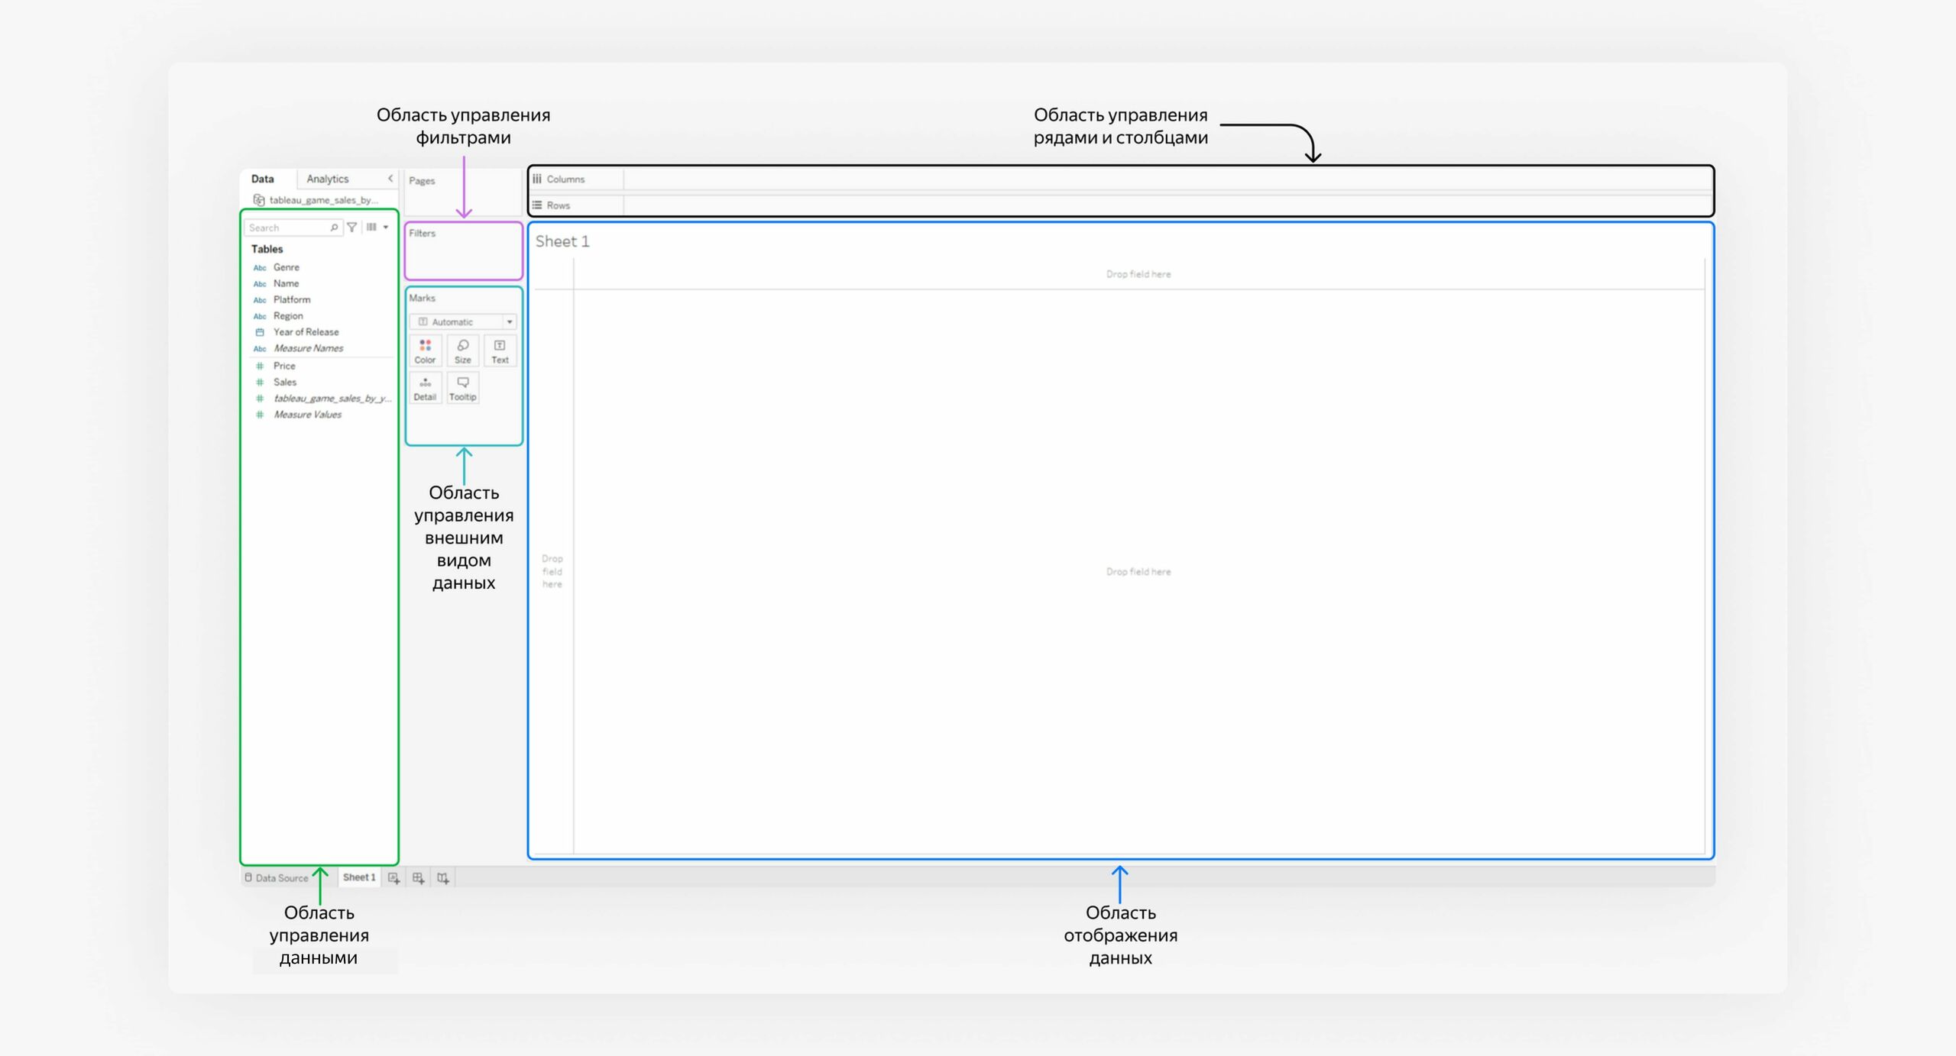Image resolution: width=1956 pixels, height=1056 pixels.
Task: Select the Platform field
Action: point(292,300)
